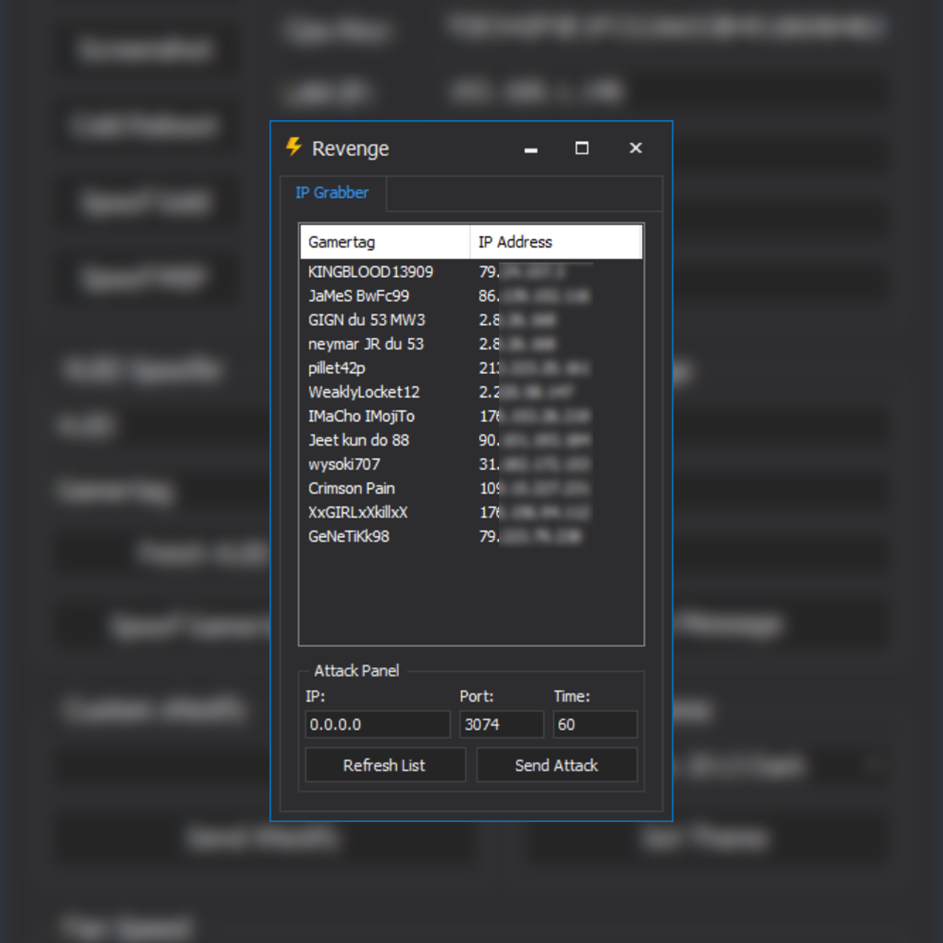Select the WeaklyLocket12 row
This screenshot has width=943, height=943.
(x=364, y=392)
